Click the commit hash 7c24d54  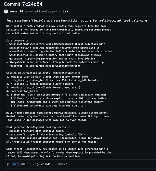tap(32, 4)
